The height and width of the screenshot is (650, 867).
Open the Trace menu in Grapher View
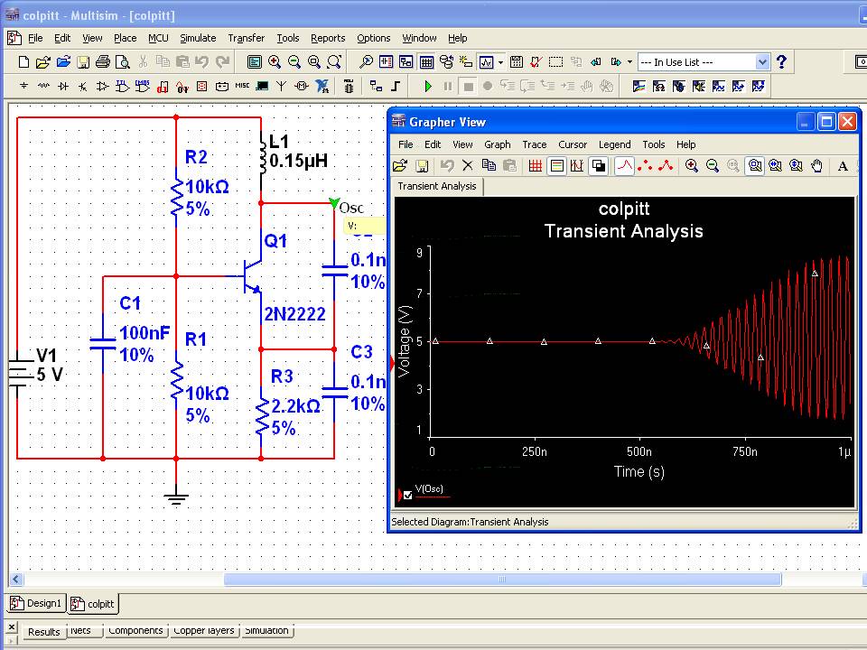pos(534,144)
